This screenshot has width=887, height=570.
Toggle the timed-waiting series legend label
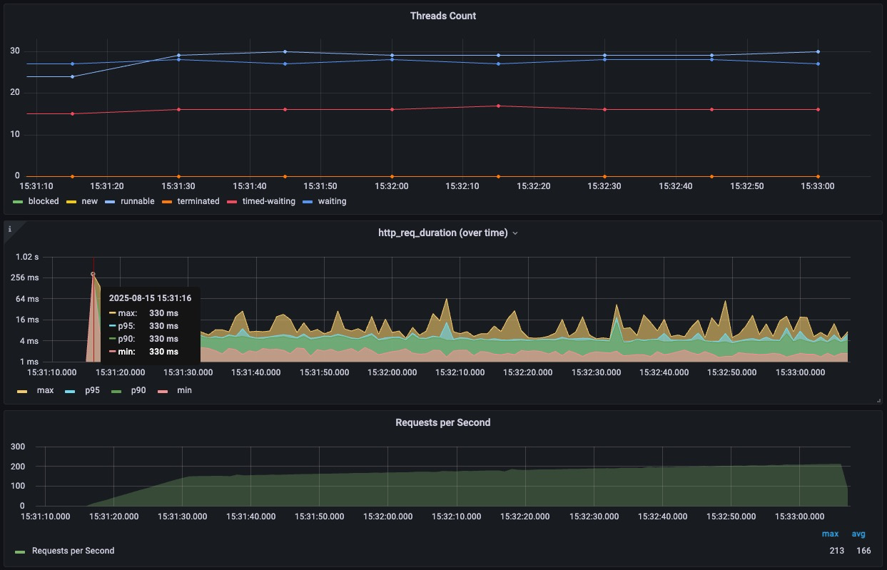270,201
